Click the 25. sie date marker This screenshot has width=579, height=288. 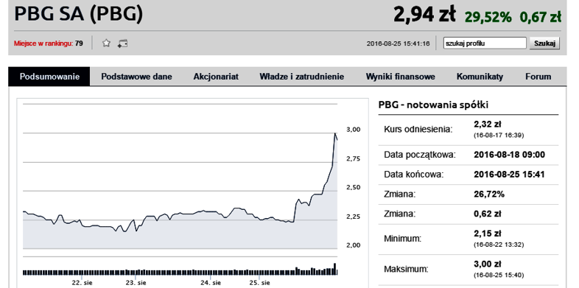click(259, 283)
